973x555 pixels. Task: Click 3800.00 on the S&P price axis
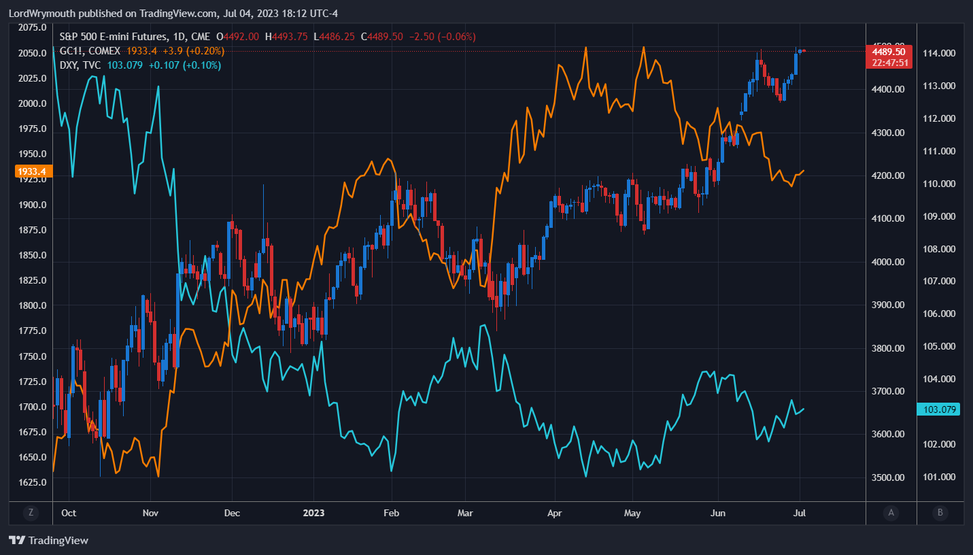[889, 348]
